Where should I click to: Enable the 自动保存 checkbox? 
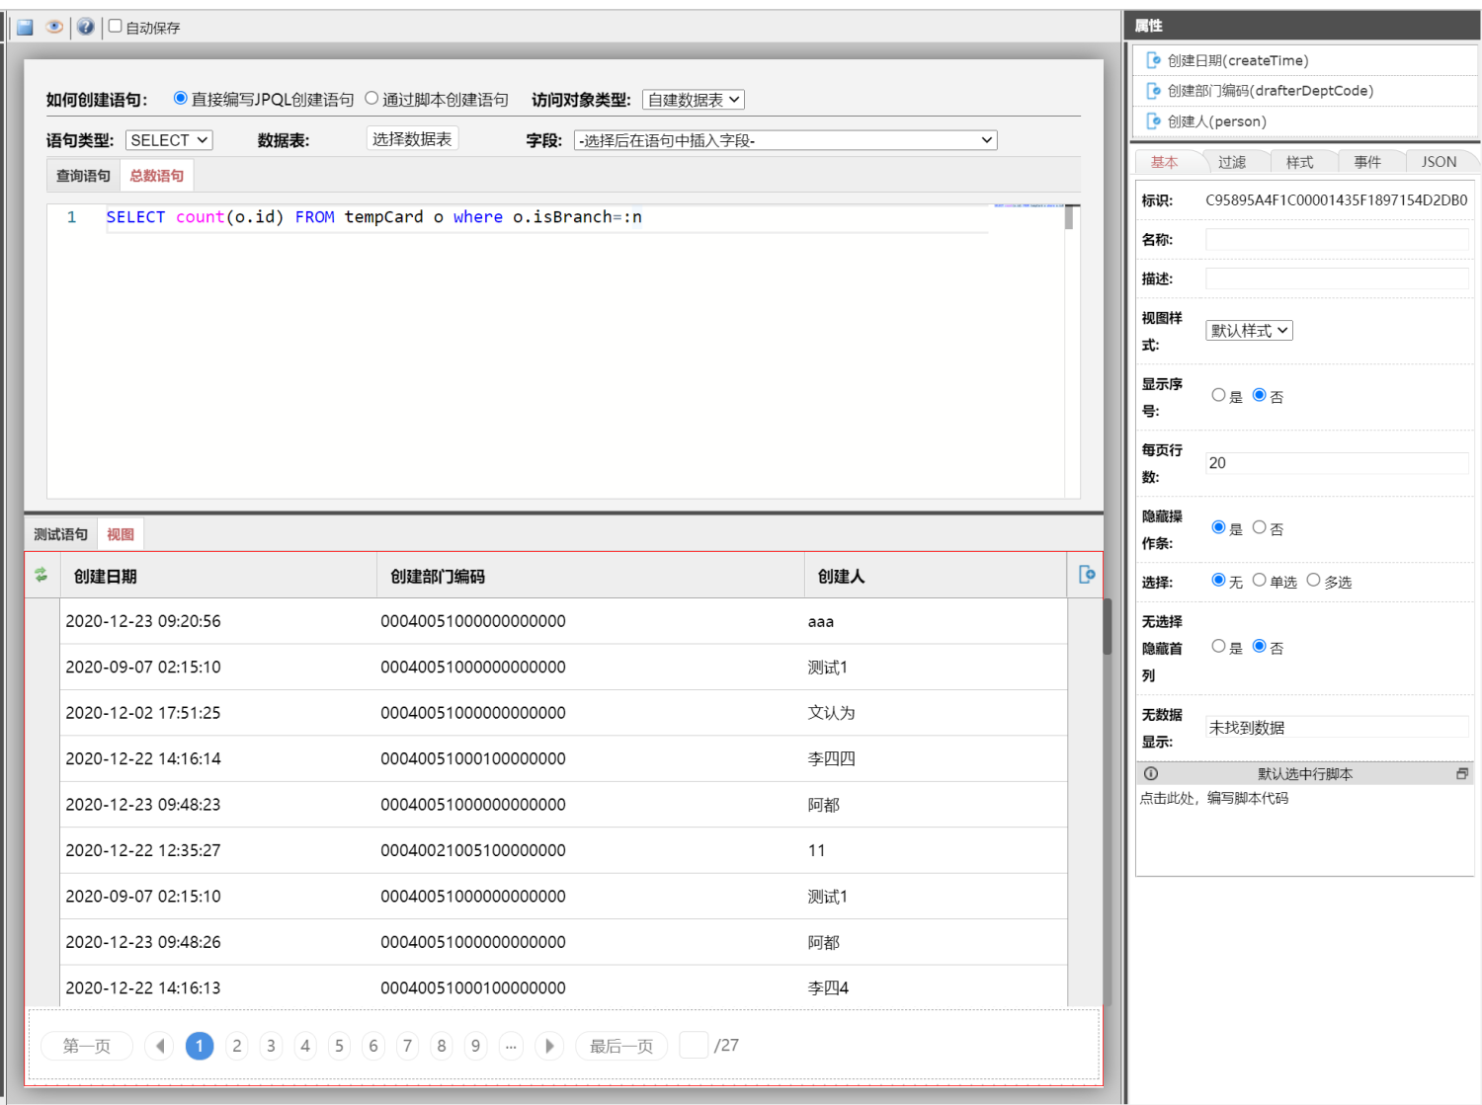point(116,27)
